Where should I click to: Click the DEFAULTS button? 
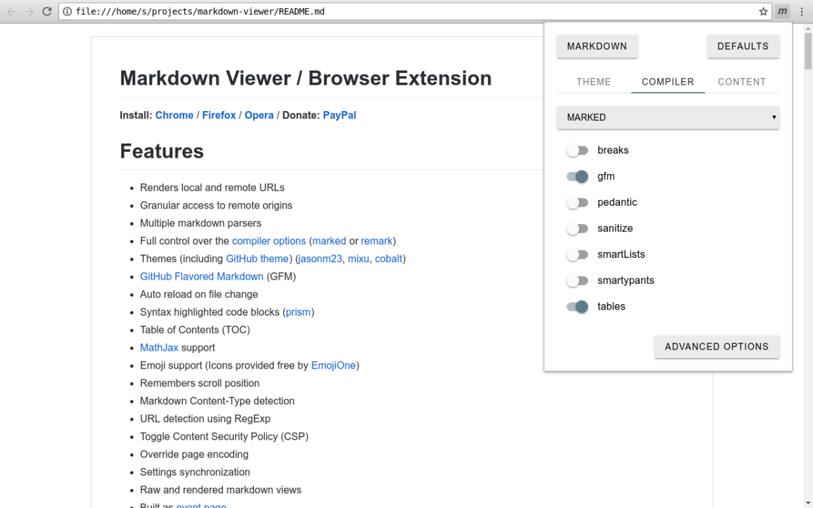click(x=743, y=46)
